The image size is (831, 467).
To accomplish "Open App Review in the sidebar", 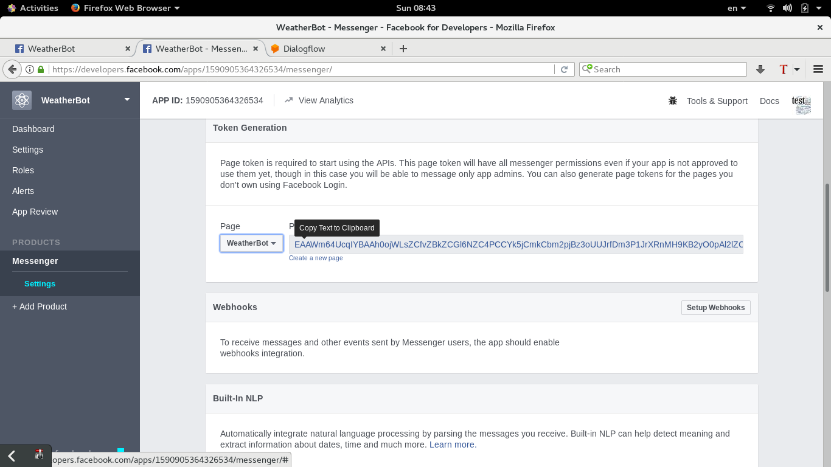I will (x=35, y=212).
